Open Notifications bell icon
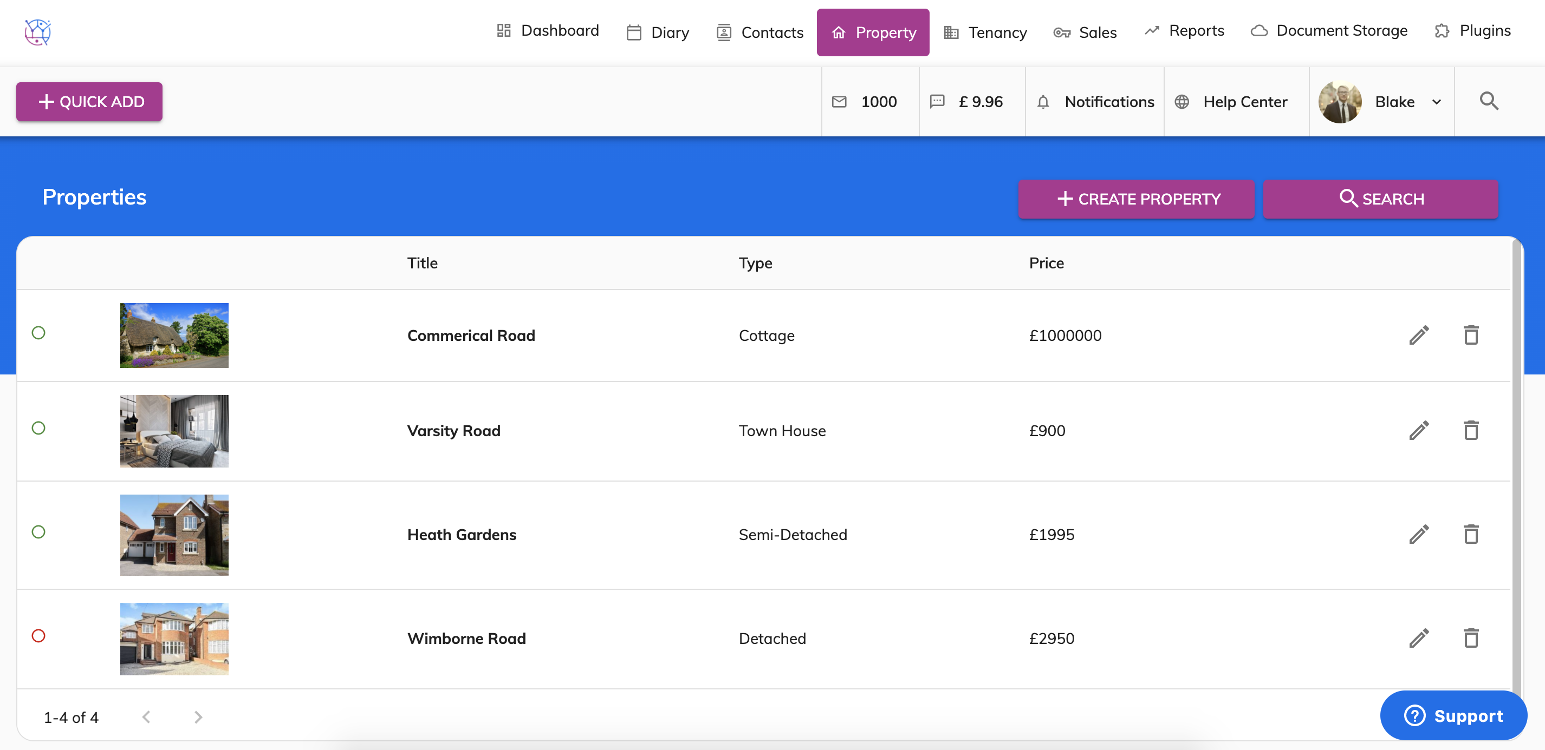 tap(1043, 102)
